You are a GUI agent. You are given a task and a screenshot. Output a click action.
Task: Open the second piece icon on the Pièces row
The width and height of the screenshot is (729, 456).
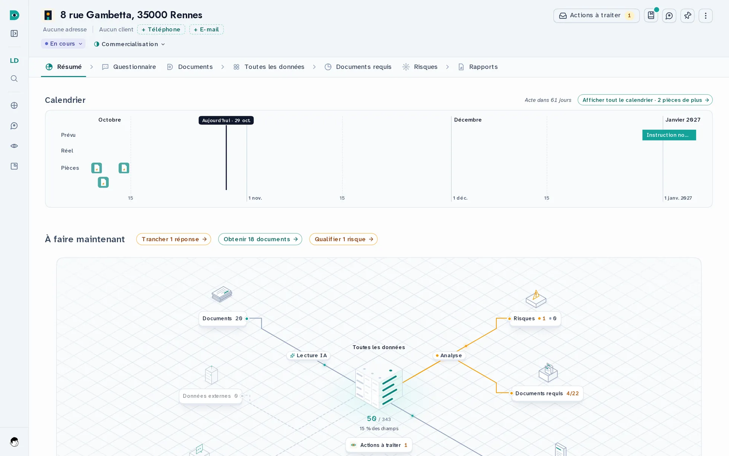(x=124, y=168)
